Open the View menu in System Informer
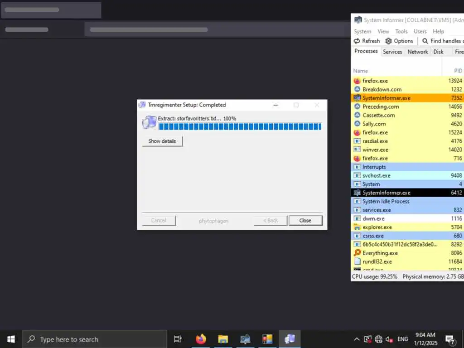The image size is (464, 348). point(383,31)
